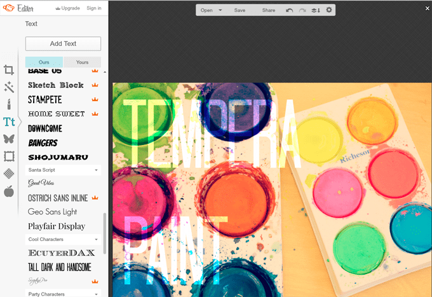Choose the Sketch Block font
The image size is (432, 297).
point(56,85)
